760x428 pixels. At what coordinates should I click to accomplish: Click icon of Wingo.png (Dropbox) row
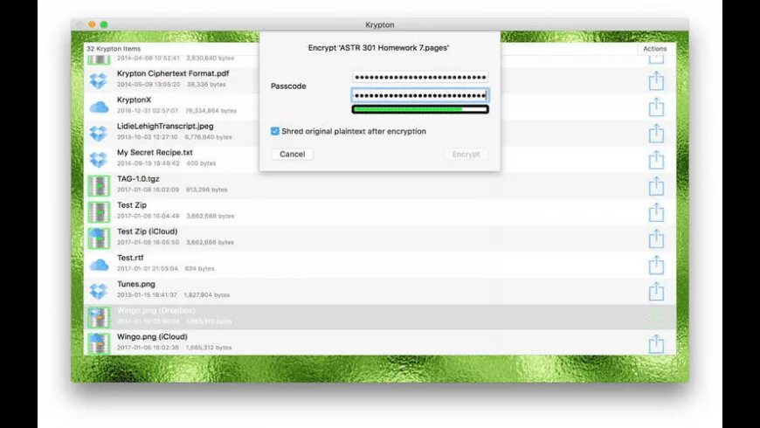click(x=99, y=317)
